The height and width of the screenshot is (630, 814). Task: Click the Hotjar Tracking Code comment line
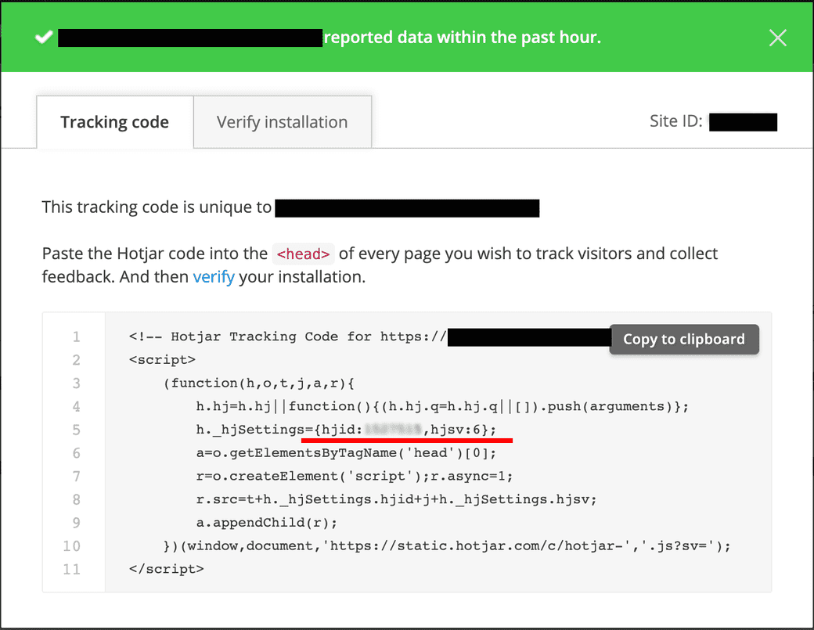click(x=288, y=337)
